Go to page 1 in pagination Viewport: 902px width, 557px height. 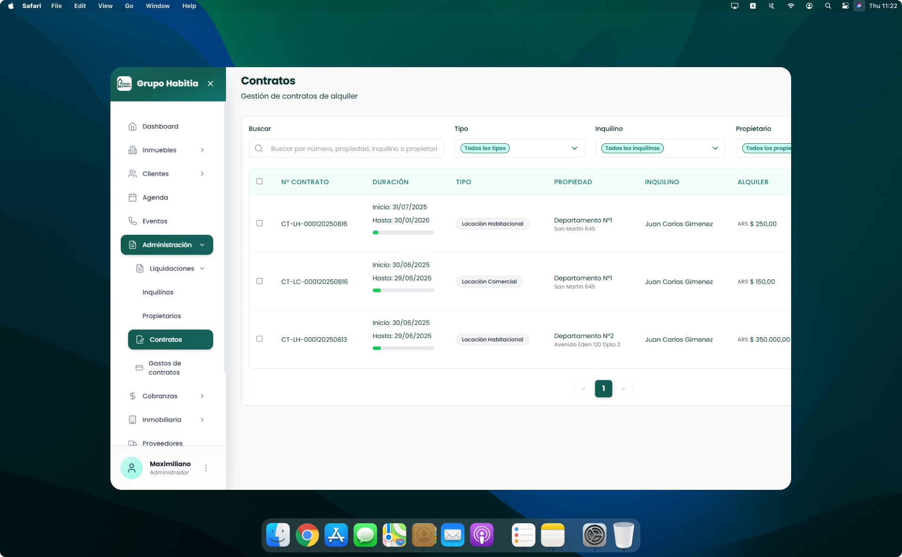pyautogui.click(x=603, y=389)
